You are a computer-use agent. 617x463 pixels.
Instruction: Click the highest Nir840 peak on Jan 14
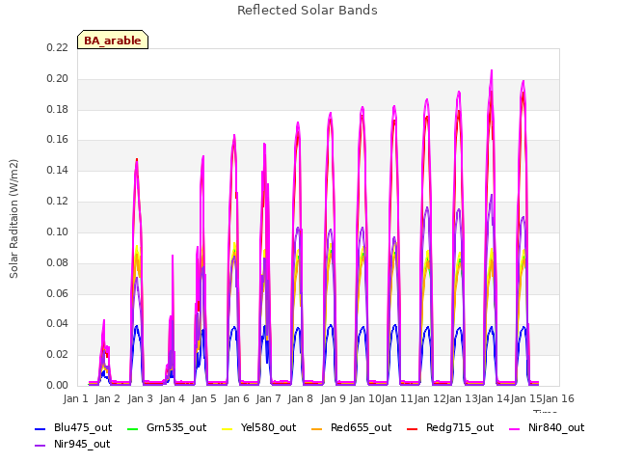[492, 71]
